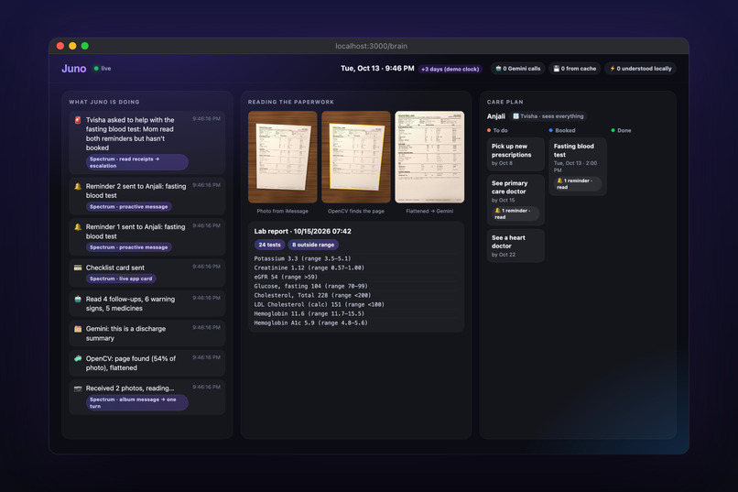The image size is (738, 492).
Task: Click the 'Tvisha · sees everything' chip
Action: pos(548,116)
